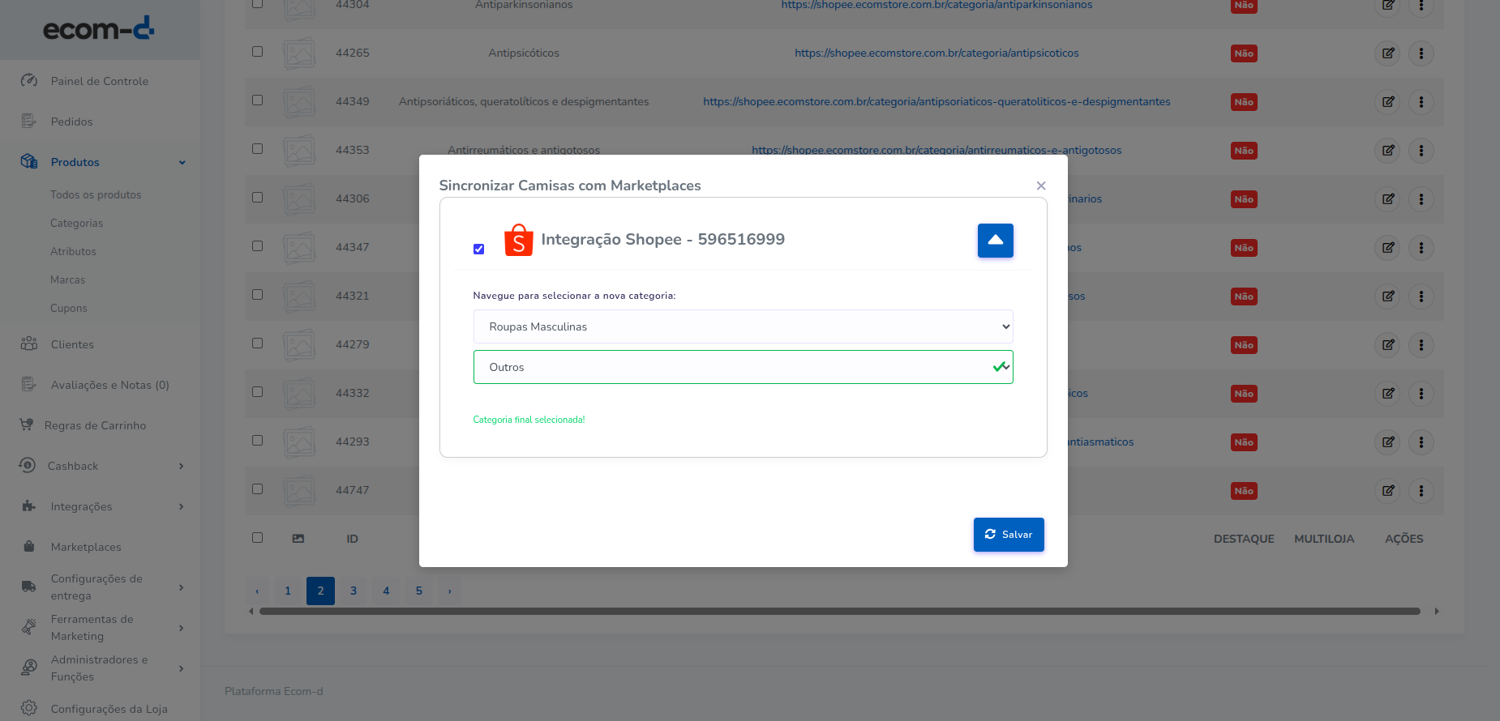
Task: Click the ecom-d logo
Action: [98, 29]
